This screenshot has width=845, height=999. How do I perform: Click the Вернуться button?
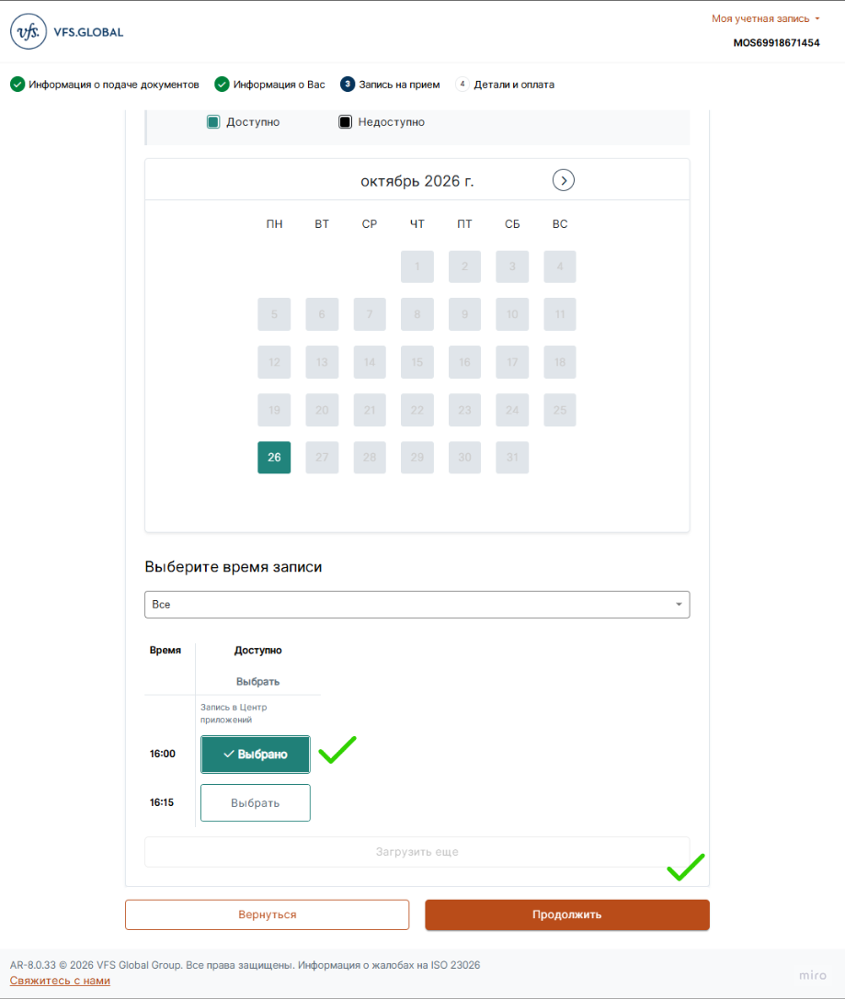click(267, 914)
